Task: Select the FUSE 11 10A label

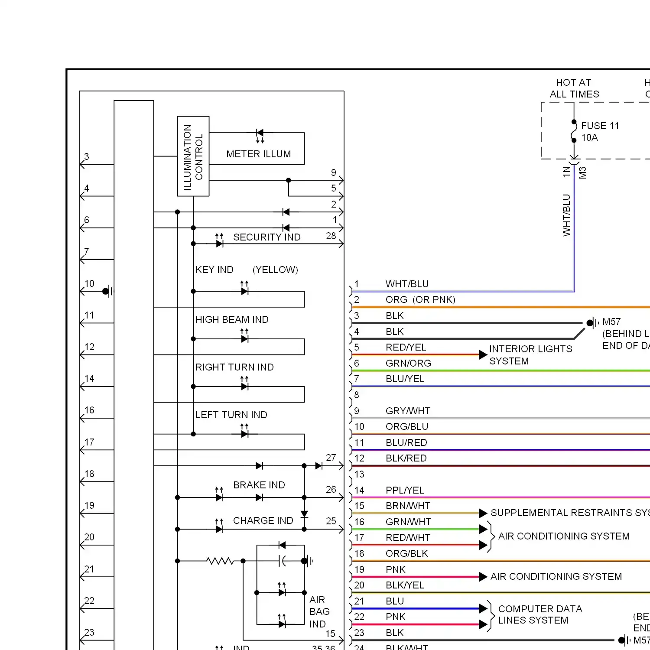Action: click(600, 132)
